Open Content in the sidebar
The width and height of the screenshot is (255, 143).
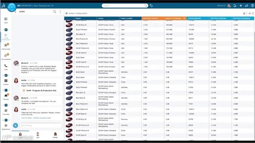6,82
